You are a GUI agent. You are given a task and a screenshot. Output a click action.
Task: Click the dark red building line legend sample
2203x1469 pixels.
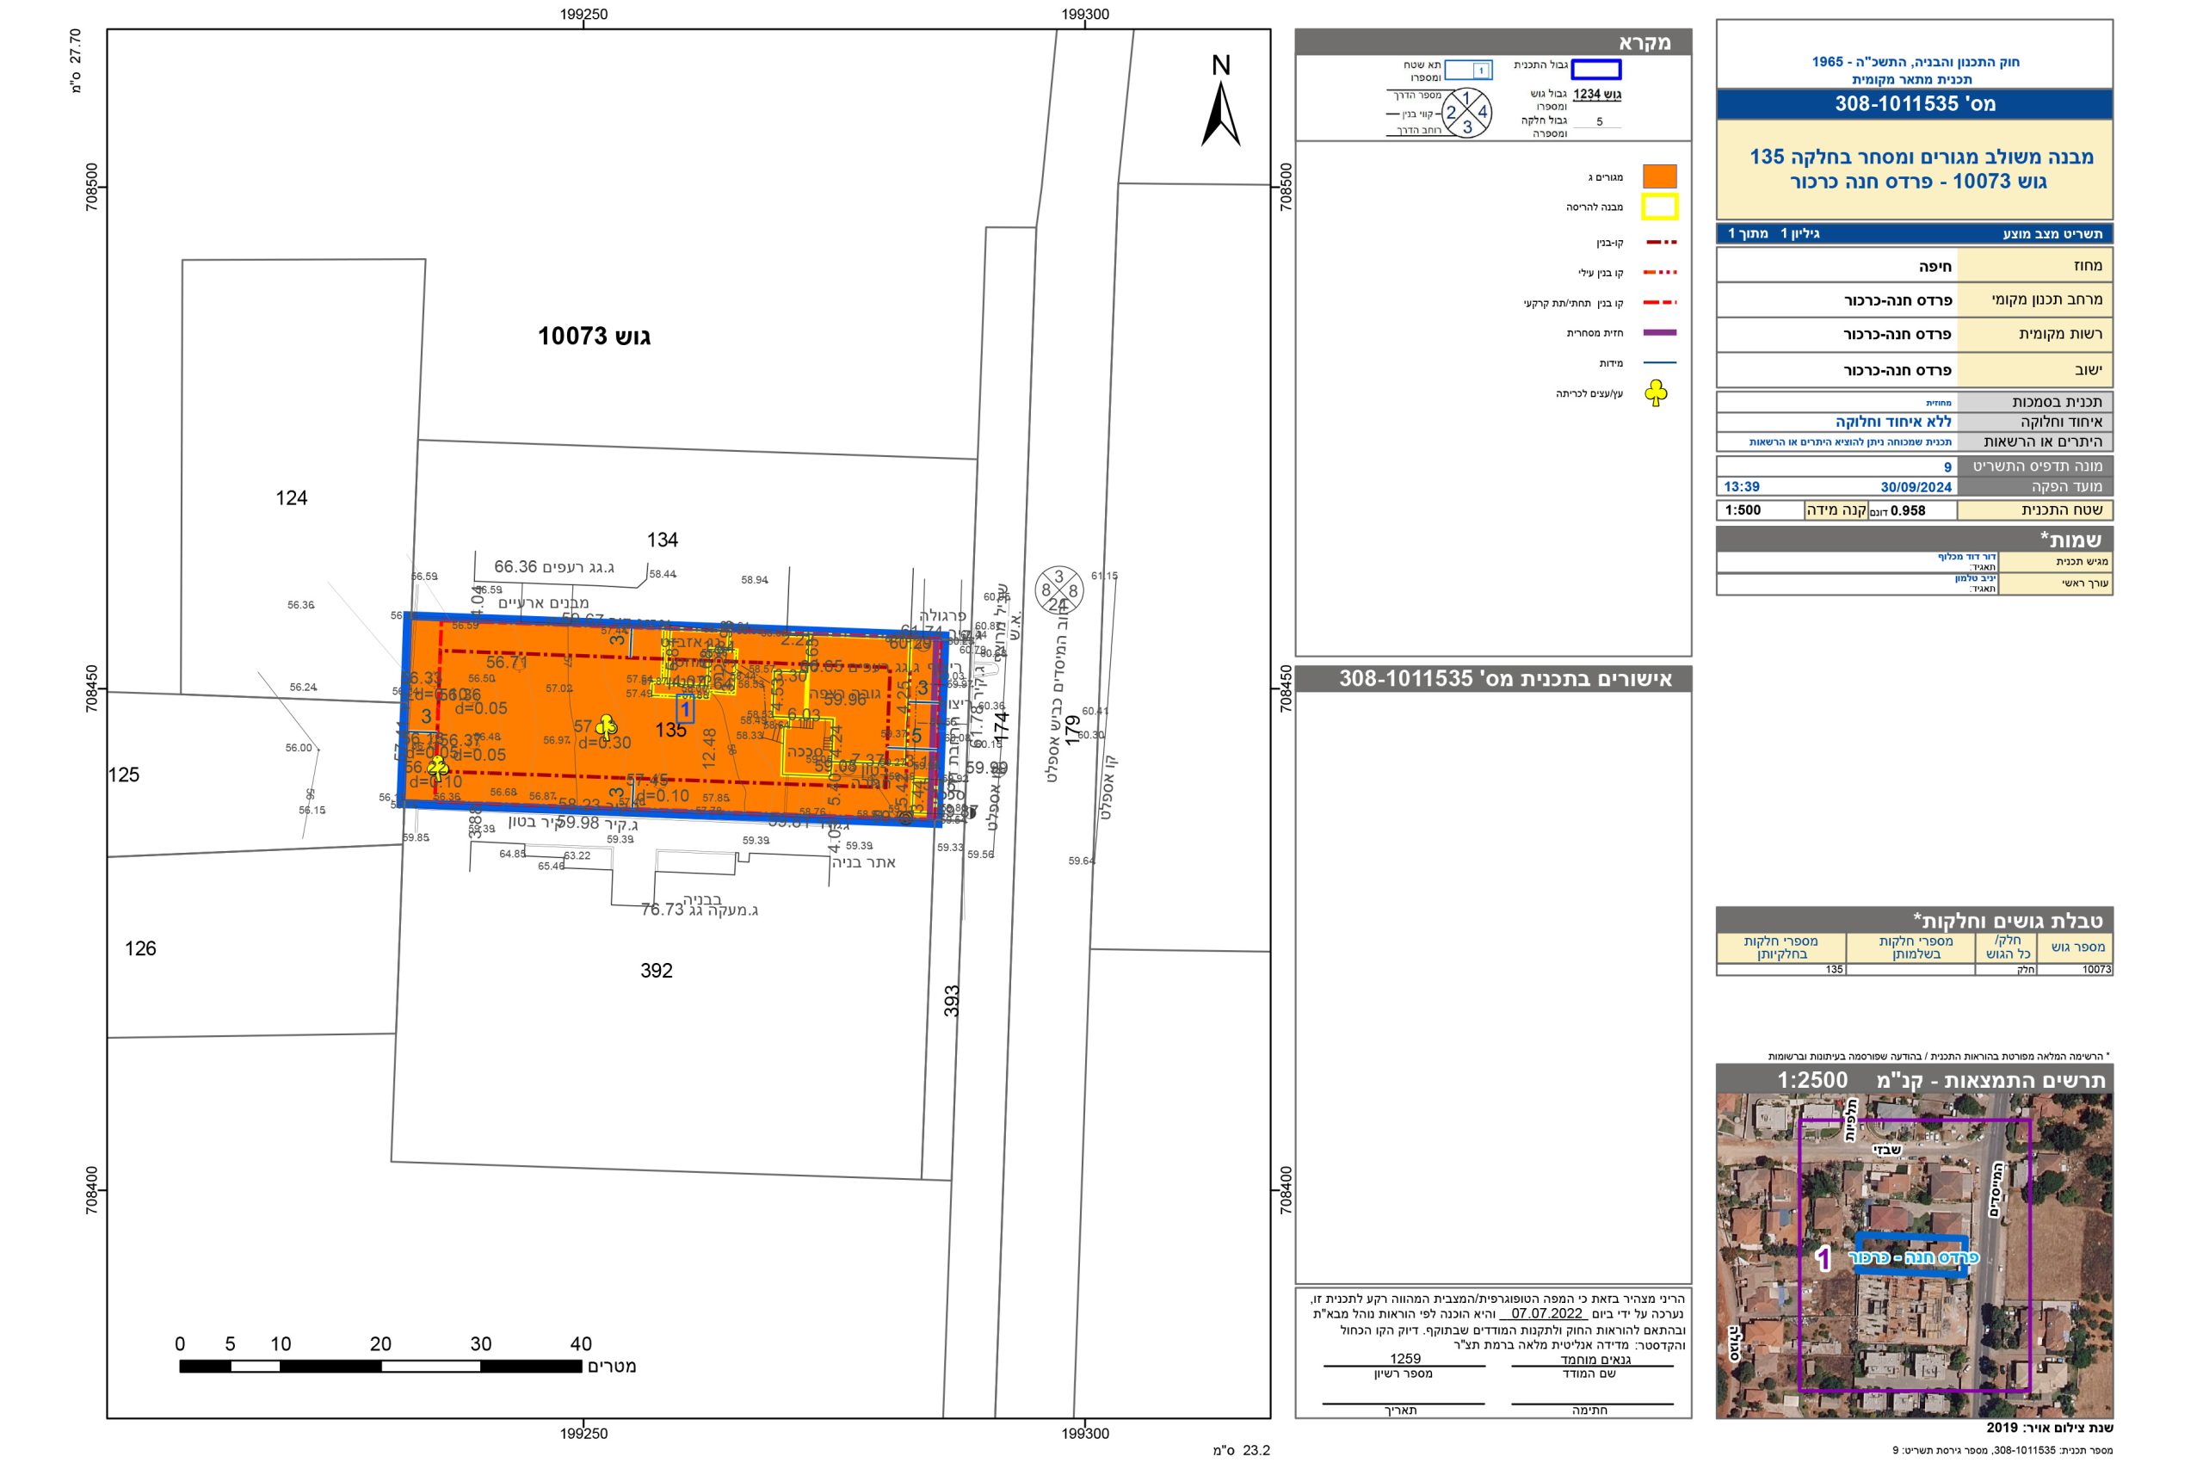1660,243
